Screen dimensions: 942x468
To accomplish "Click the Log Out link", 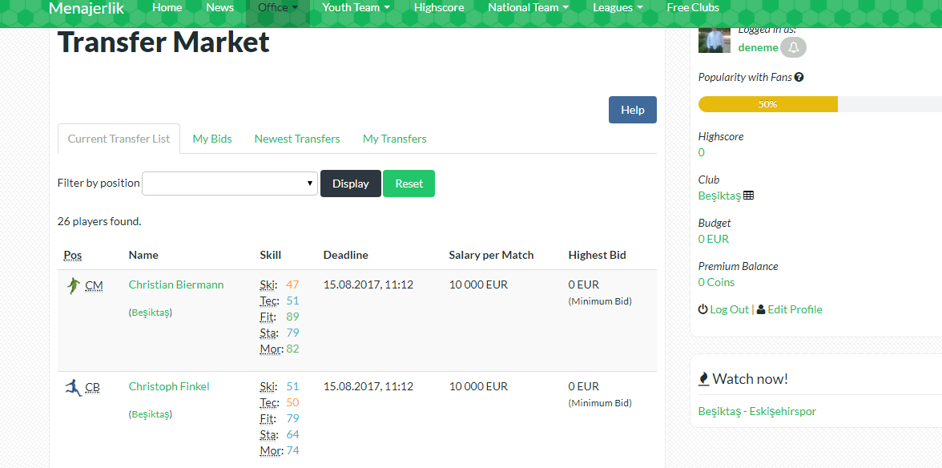I will tap(729, 309).
